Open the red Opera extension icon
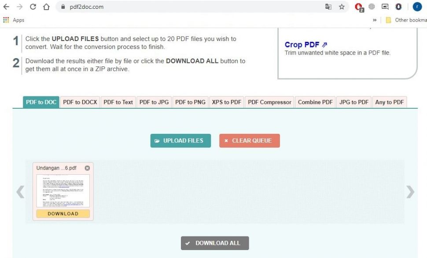This screenshot has height=258, width=427. (359, 7)
